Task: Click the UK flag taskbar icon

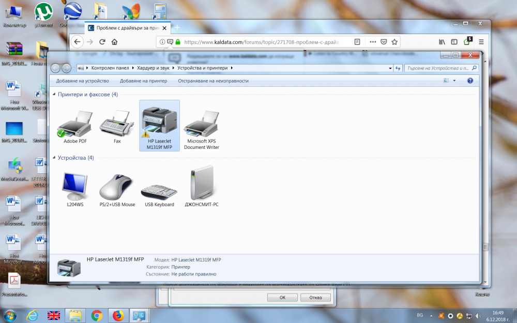Action: click(x=54, y=316)
